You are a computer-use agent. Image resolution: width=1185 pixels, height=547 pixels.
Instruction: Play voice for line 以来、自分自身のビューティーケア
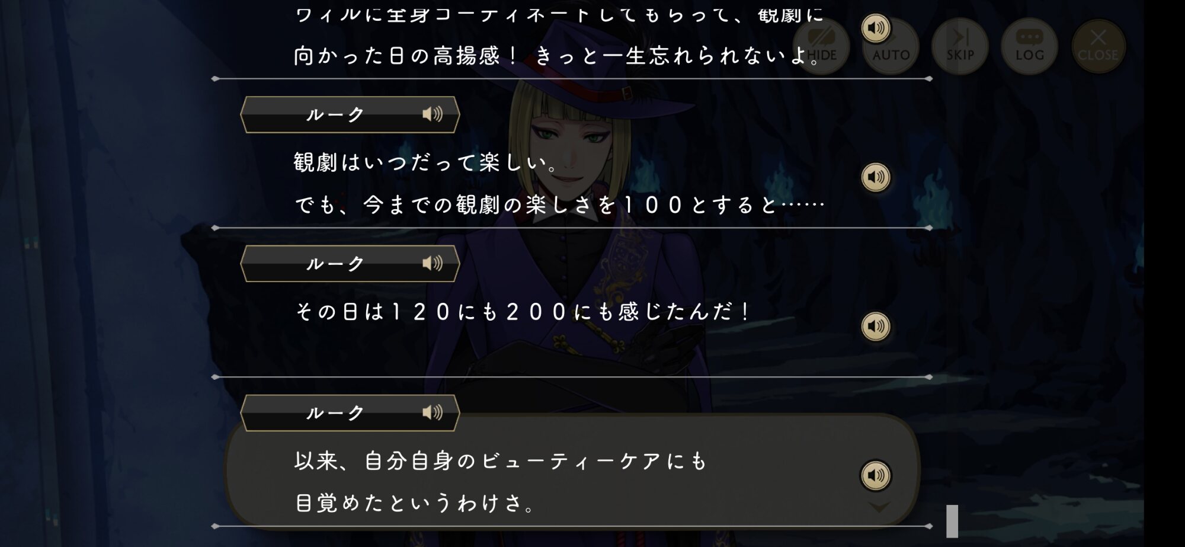[876, 475]
